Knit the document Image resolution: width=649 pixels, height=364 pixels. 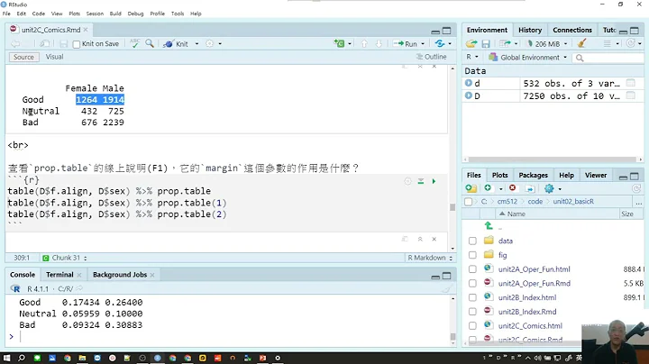[176, 43]
